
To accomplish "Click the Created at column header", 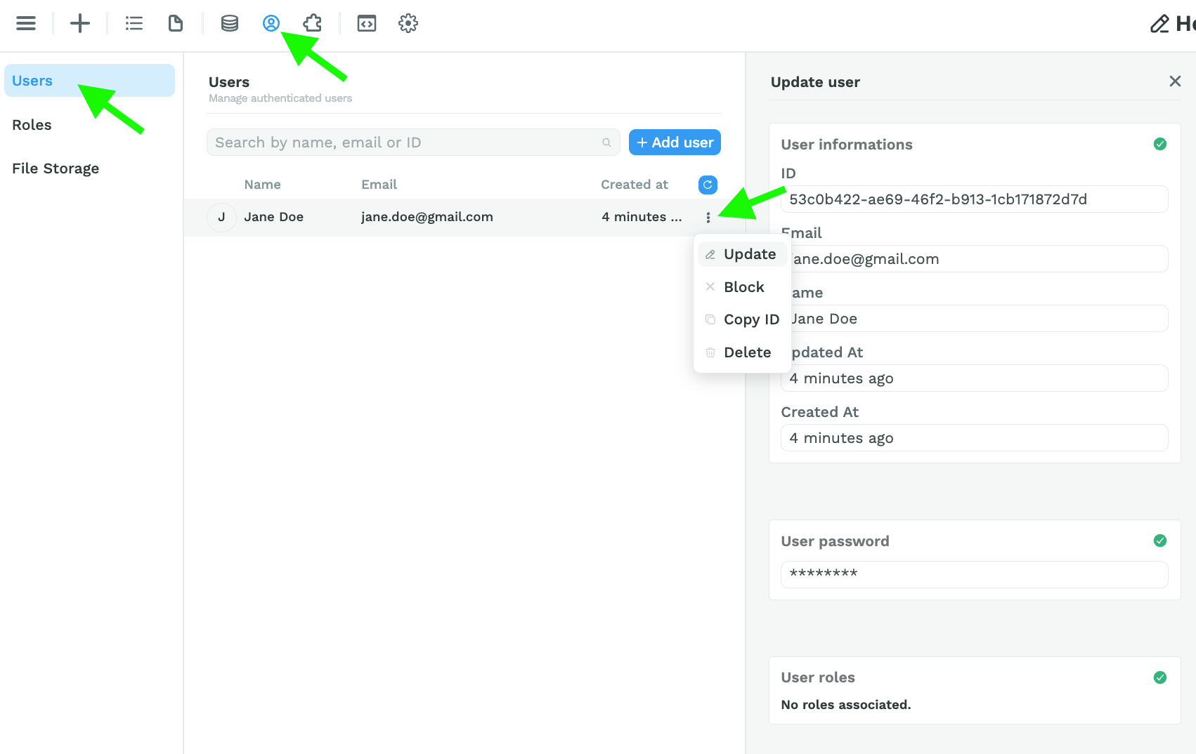I will [635, 185].
